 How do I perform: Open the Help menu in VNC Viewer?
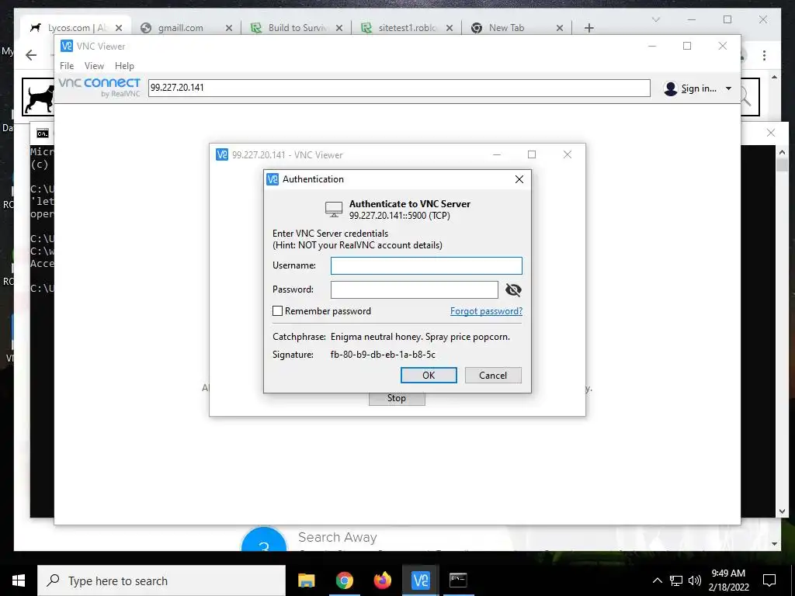[124, 65]
